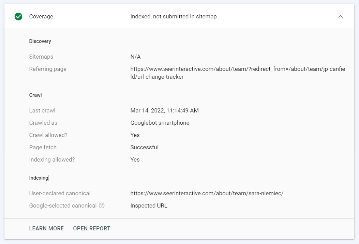The width and height of the screenshot is (359, 244).
Task: Collapse the Coverage section with the chevron
Action: 340,16
